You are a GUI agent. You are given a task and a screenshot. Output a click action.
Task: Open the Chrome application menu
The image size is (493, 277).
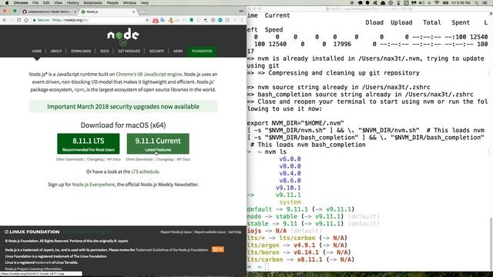pyautogui.click(x=21, y=3)
